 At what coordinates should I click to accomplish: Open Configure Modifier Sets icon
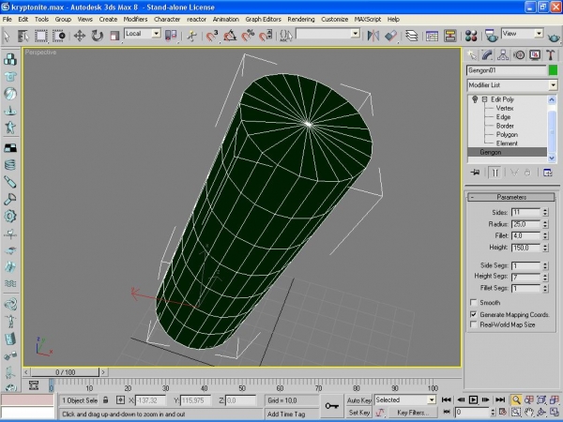tap(548, 173)
